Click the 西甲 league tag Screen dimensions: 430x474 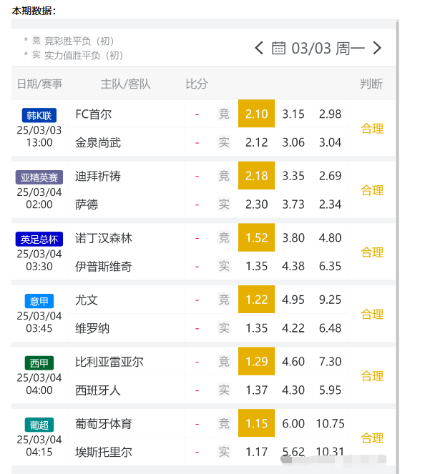(39, 362)
